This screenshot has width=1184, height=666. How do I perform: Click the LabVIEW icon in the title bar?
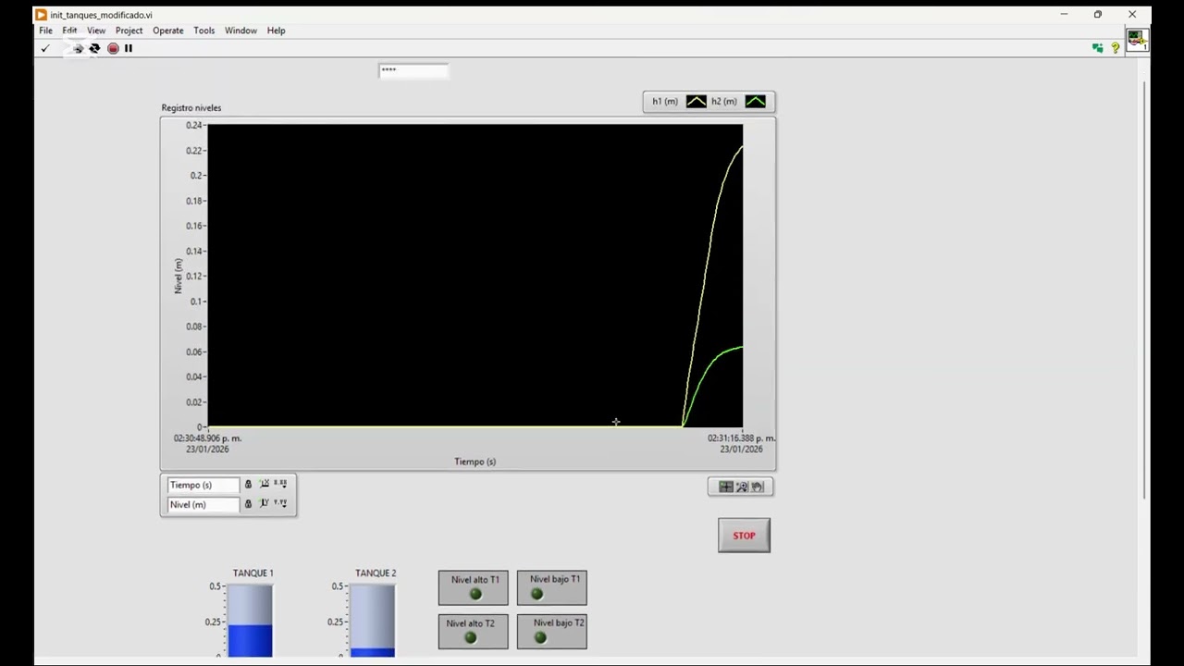point(41,15)
